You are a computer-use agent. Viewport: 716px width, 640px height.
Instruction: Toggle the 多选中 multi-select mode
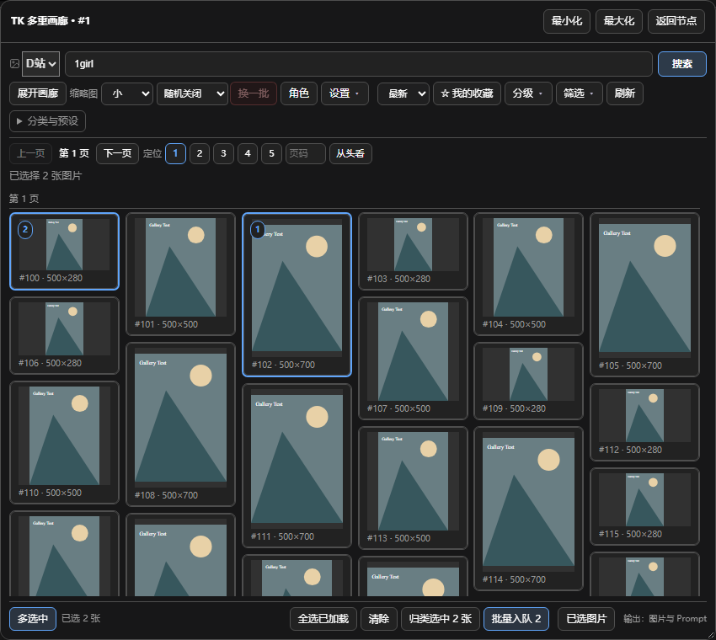33,619
